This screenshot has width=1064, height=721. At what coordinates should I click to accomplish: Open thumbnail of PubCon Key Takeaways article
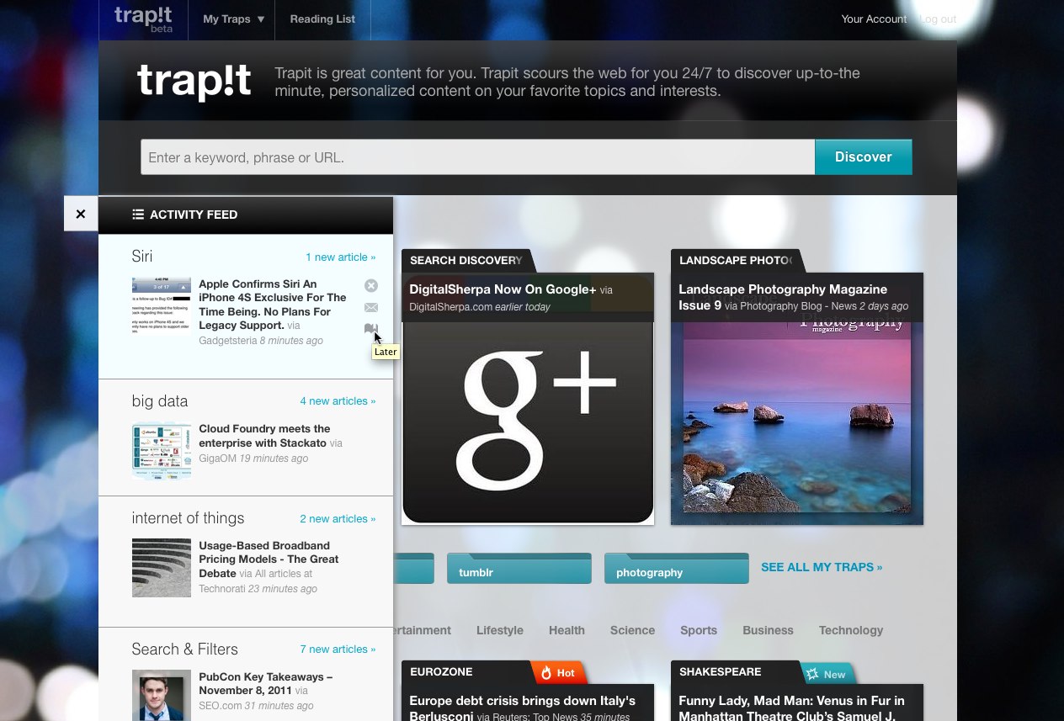[162, 695]
